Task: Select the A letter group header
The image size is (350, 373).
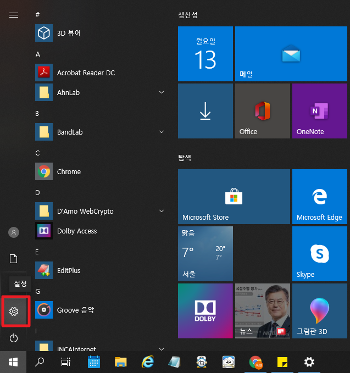Action: [37, 54]
